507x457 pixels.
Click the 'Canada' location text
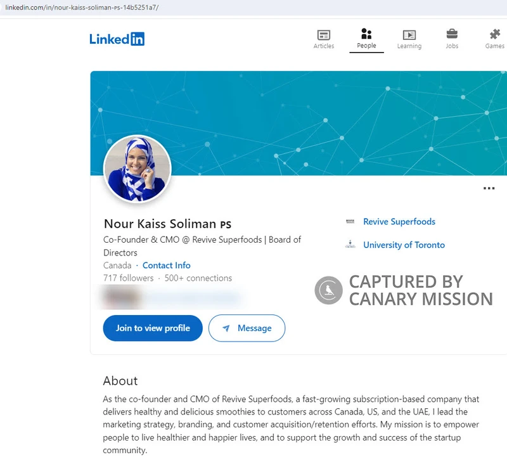pyautogui.click(x=117, y=266)
